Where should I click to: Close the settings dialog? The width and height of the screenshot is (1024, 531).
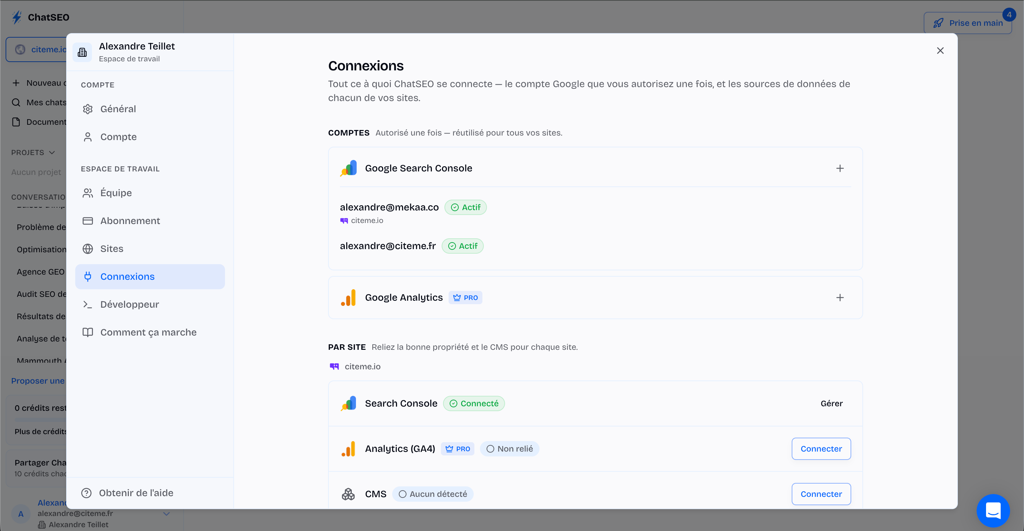pos(940,51)
